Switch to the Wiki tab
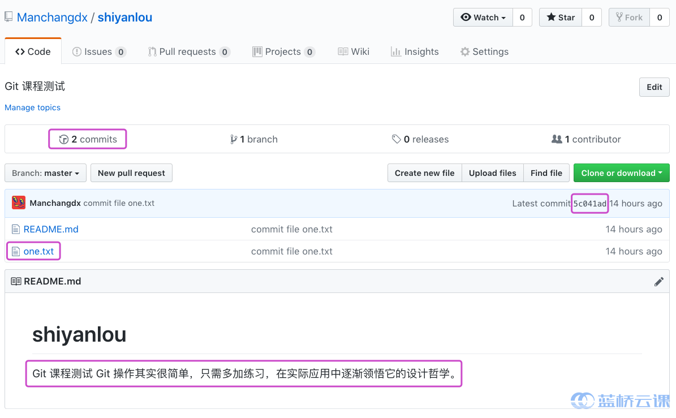Image resolution: width=676 pixels, height=418 pixels. point(354,51)
